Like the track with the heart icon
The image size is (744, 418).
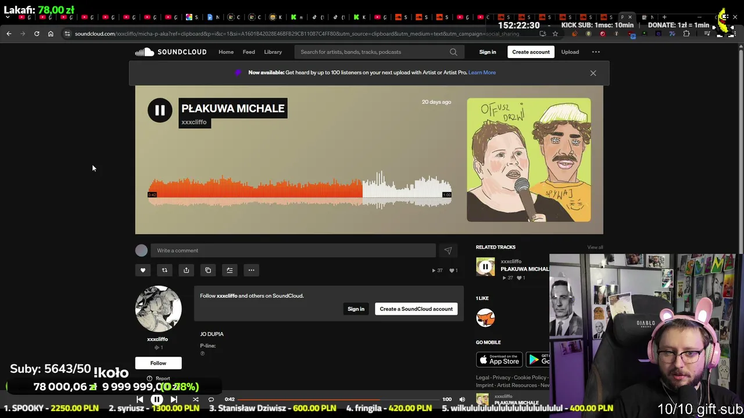click(143, 270)
